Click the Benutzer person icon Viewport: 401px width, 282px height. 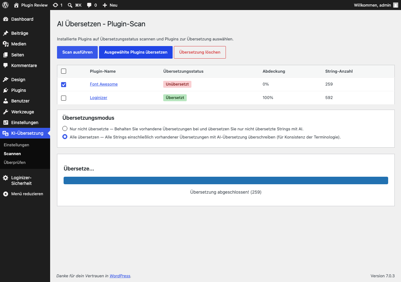coord(6,101)
